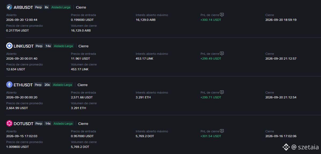This screenshot has height=154, width=321.
Task: Click the 20x leverage badge on ETHUSDT
Action: coord(47,85)
